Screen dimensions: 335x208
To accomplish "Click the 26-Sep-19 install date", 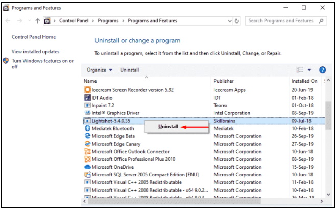I will tap(302, 136).
